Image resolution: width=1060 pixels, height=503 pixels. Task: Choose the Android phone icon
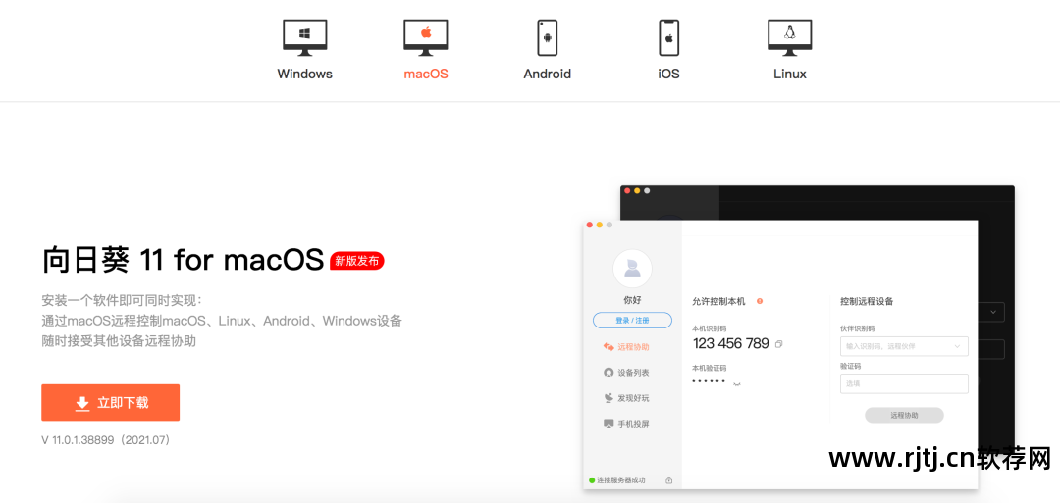[547, 38]
